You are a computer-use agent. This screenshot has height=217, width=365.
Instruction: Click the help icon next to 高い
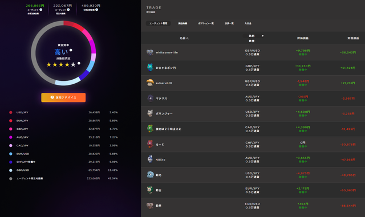coord(71,50)
